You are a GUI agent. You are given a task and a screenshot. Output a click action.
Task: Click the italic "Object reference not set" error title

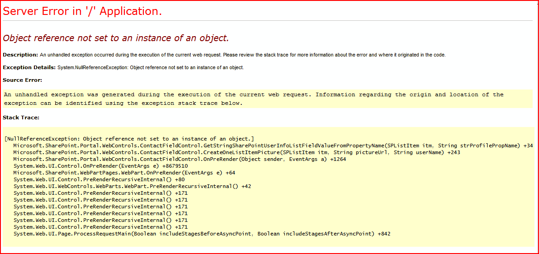tap(116, 38)
